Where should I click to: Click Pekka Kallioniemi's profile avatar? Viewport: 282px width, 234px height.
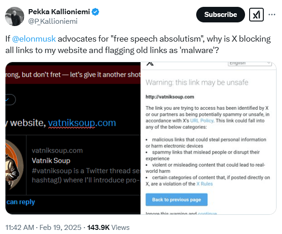[x=14, y=16]
